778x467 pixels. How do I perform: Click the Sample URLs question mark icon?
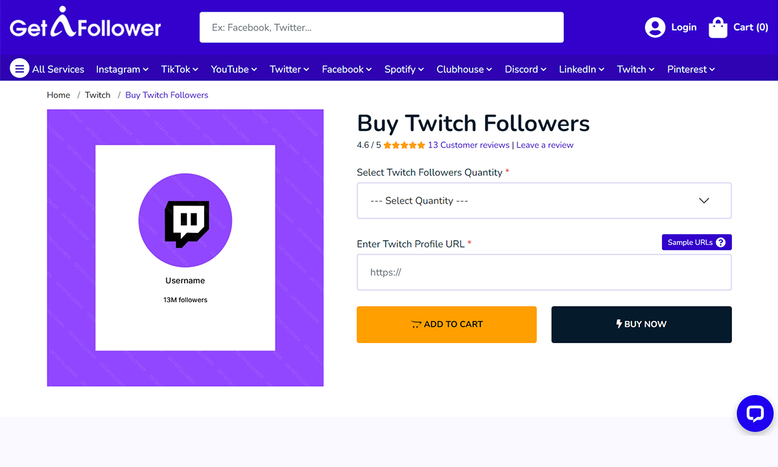(x=721, y=242)
